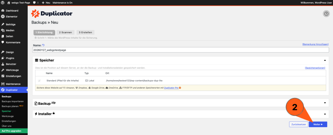Open Über uns submenu

click(7, 126)
